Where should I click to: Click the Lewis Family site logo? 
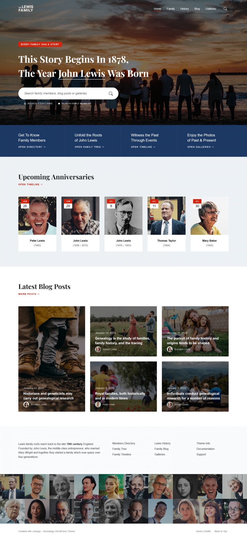26,9
